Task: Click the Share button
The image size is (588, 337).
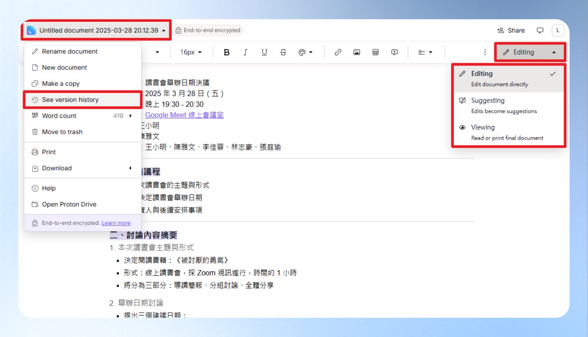Action: [x=511, y=30]
